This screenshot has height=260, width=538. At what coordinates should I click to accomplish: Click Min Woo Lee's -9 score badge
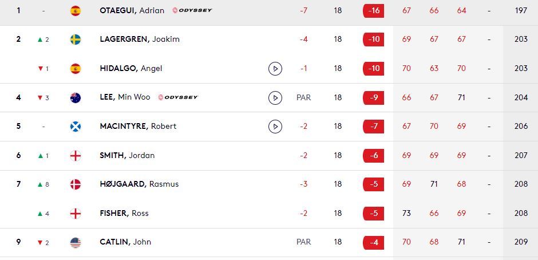(x=373, y=97)
